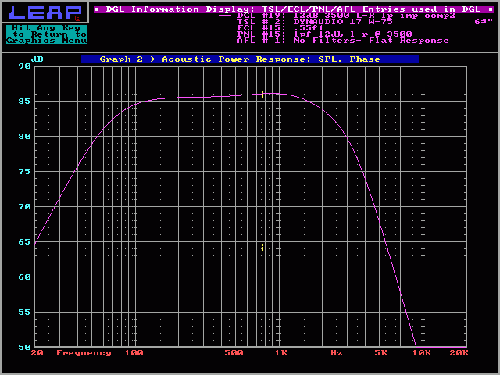Screen dimensions: 500x375
Task: Click the 100 Hz frequency label
Action: [134, 353]
